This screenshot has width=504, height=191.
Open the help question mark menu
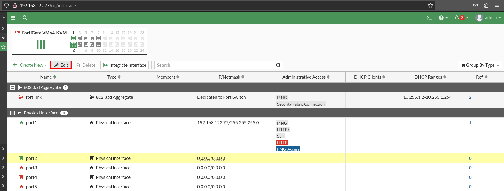[443, 18]
